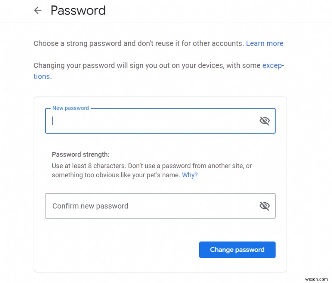Image resolution: width=332 pixels, height=283 pixels.
Task: Select the eye icon beside Confirm new password
Action: point(265,205)
